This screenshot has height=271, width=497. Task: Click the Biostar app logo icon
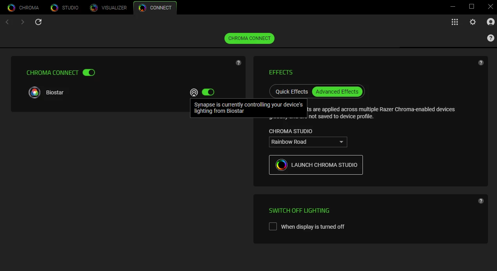pos(34,92)
